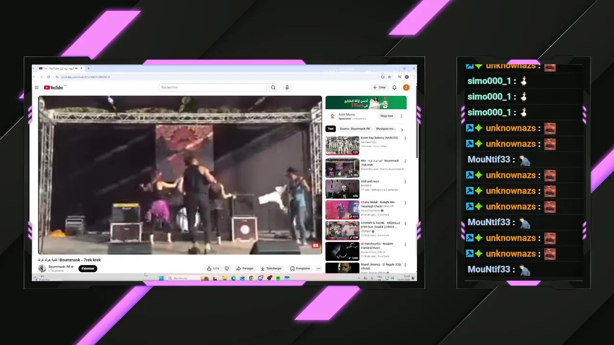Open options for Event Rap Bobony video
Screen dimensions: 614x345
[x=405, y=138]
